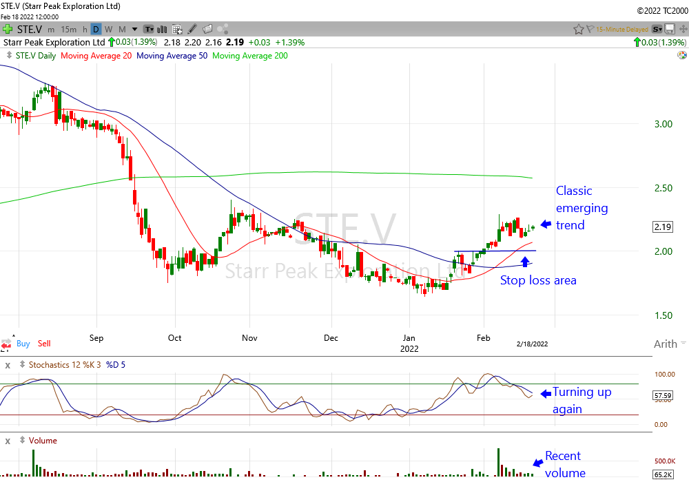Switch to 1-minute 'm' timeframe
This screenshot has height=482, width=689.
pos(51,30)
